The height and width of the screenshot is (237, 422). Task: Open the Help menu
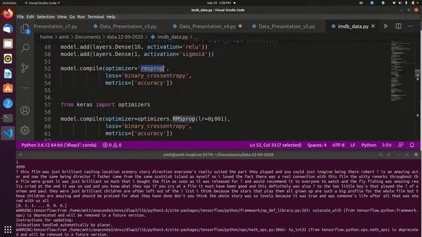pos(111,16)
